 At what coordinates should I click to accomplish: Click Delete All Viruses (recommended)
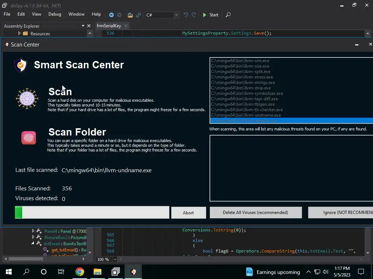click(255, 213)
